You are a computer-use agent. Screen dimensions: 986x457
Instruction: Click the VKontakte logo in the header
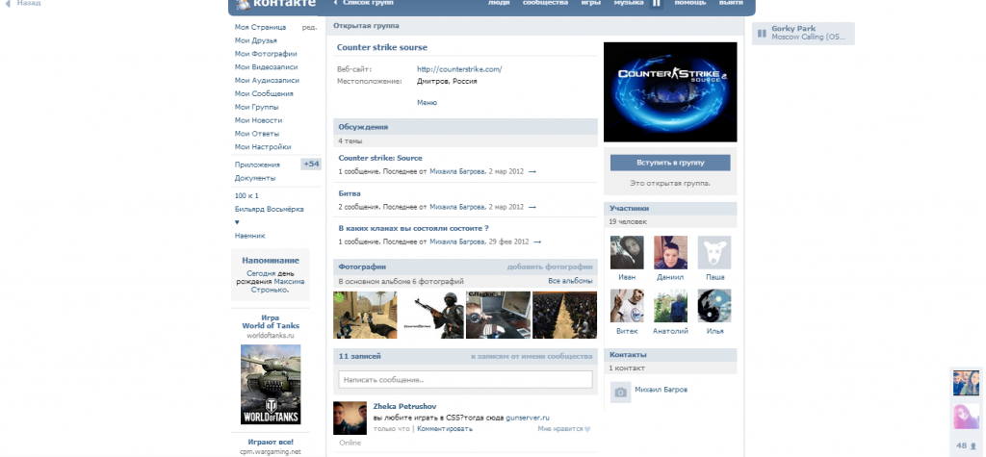(x=274, y=5)
